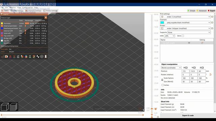Open Printer preset gear icon
Image resolution: width=216 pixels, height=121 pixels.
coord(212,28)
